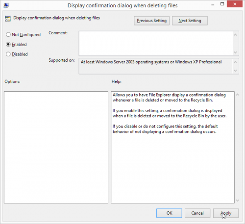Click the title bar window system icon
The image size is (245, 224).
coord(6,5)
